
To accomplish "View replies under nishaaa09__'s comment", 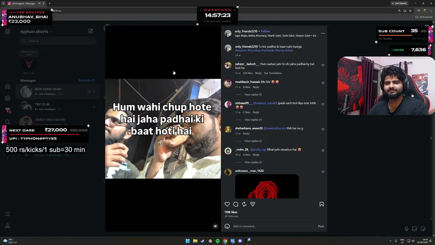I will tap(253, 120).
